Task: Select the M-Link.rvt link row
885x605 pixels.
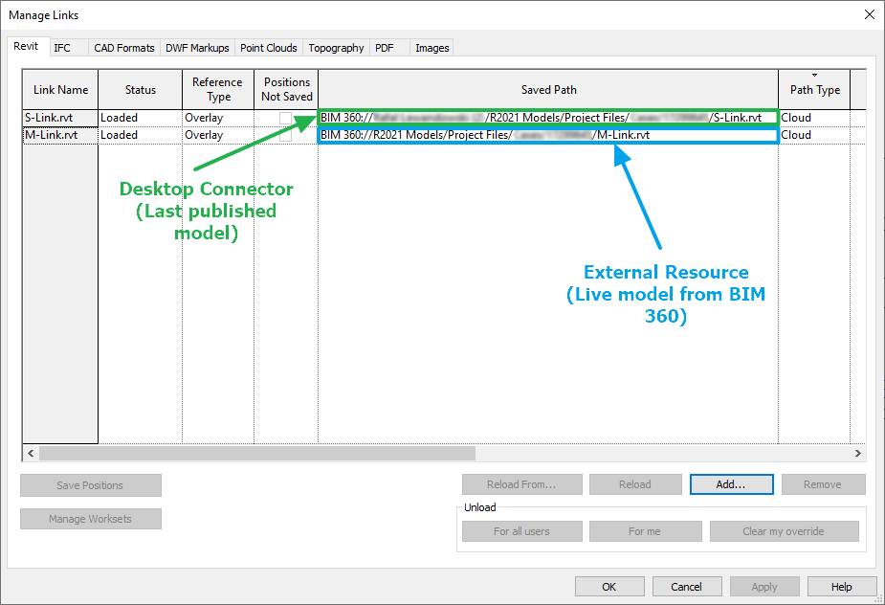Action: tap(59, 134)
